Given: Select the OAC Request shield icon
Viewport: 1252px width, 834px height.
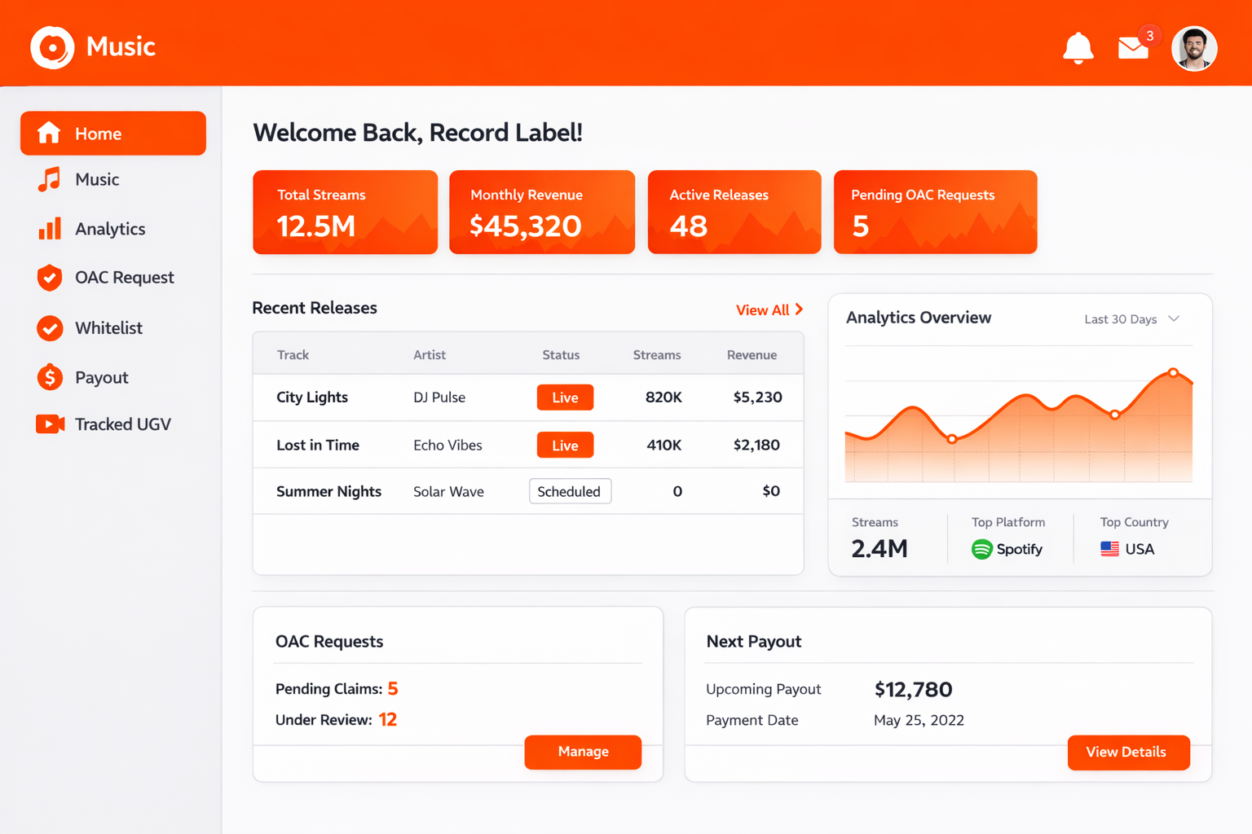Looking at the screenshot, I should (x=49, y=278).
